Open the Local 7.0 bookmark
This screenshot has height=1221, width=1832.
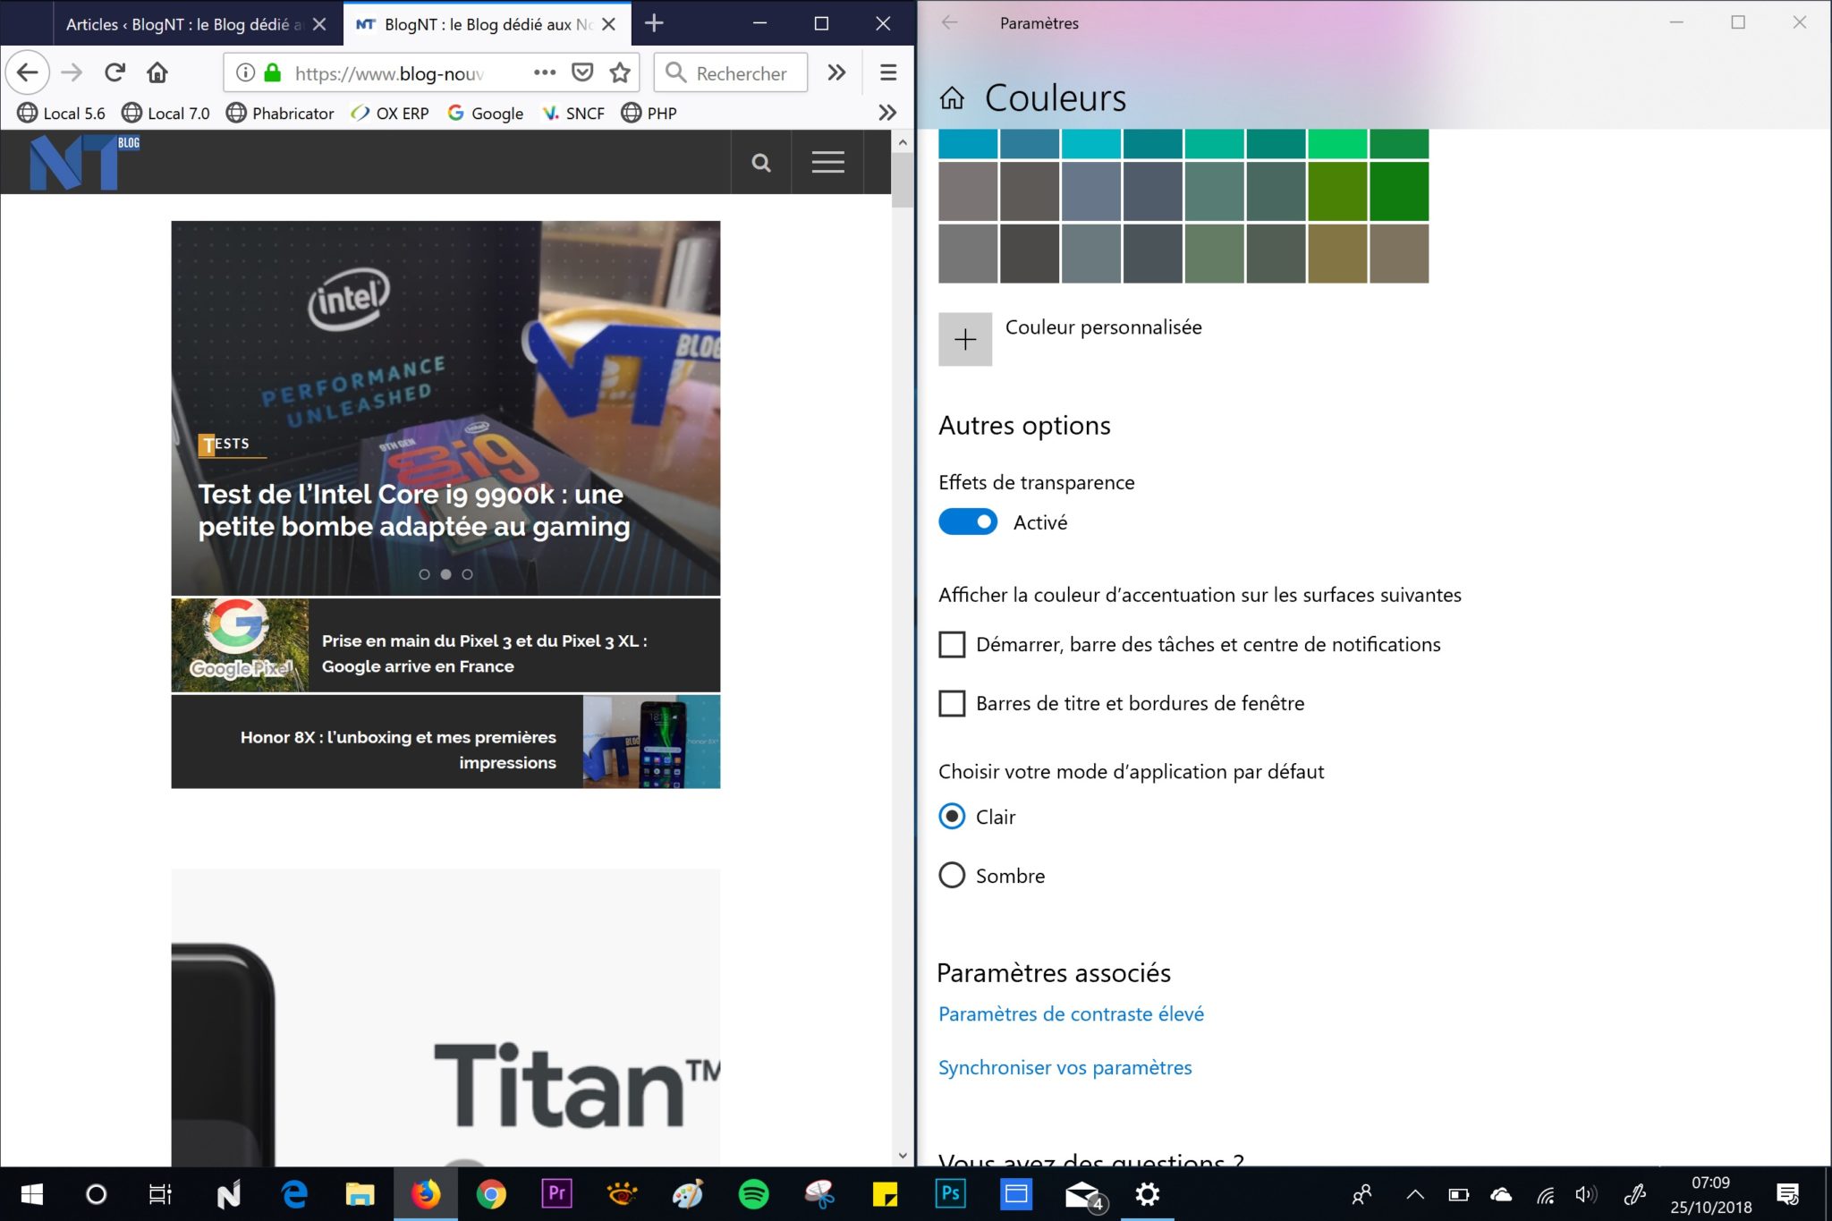pyautogui.click(x=166, y=113)
